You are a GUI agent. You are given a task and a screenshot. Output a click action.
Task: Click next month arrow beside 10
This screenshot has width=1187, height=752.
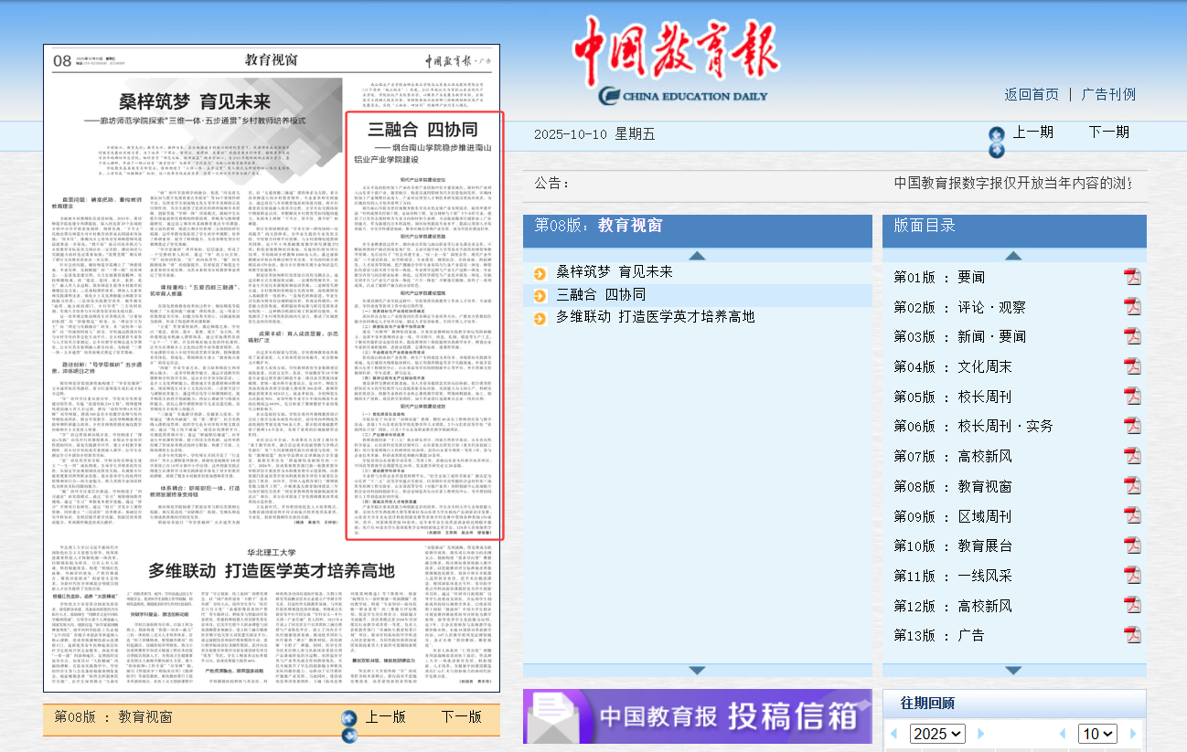[x=1132, y=734]
